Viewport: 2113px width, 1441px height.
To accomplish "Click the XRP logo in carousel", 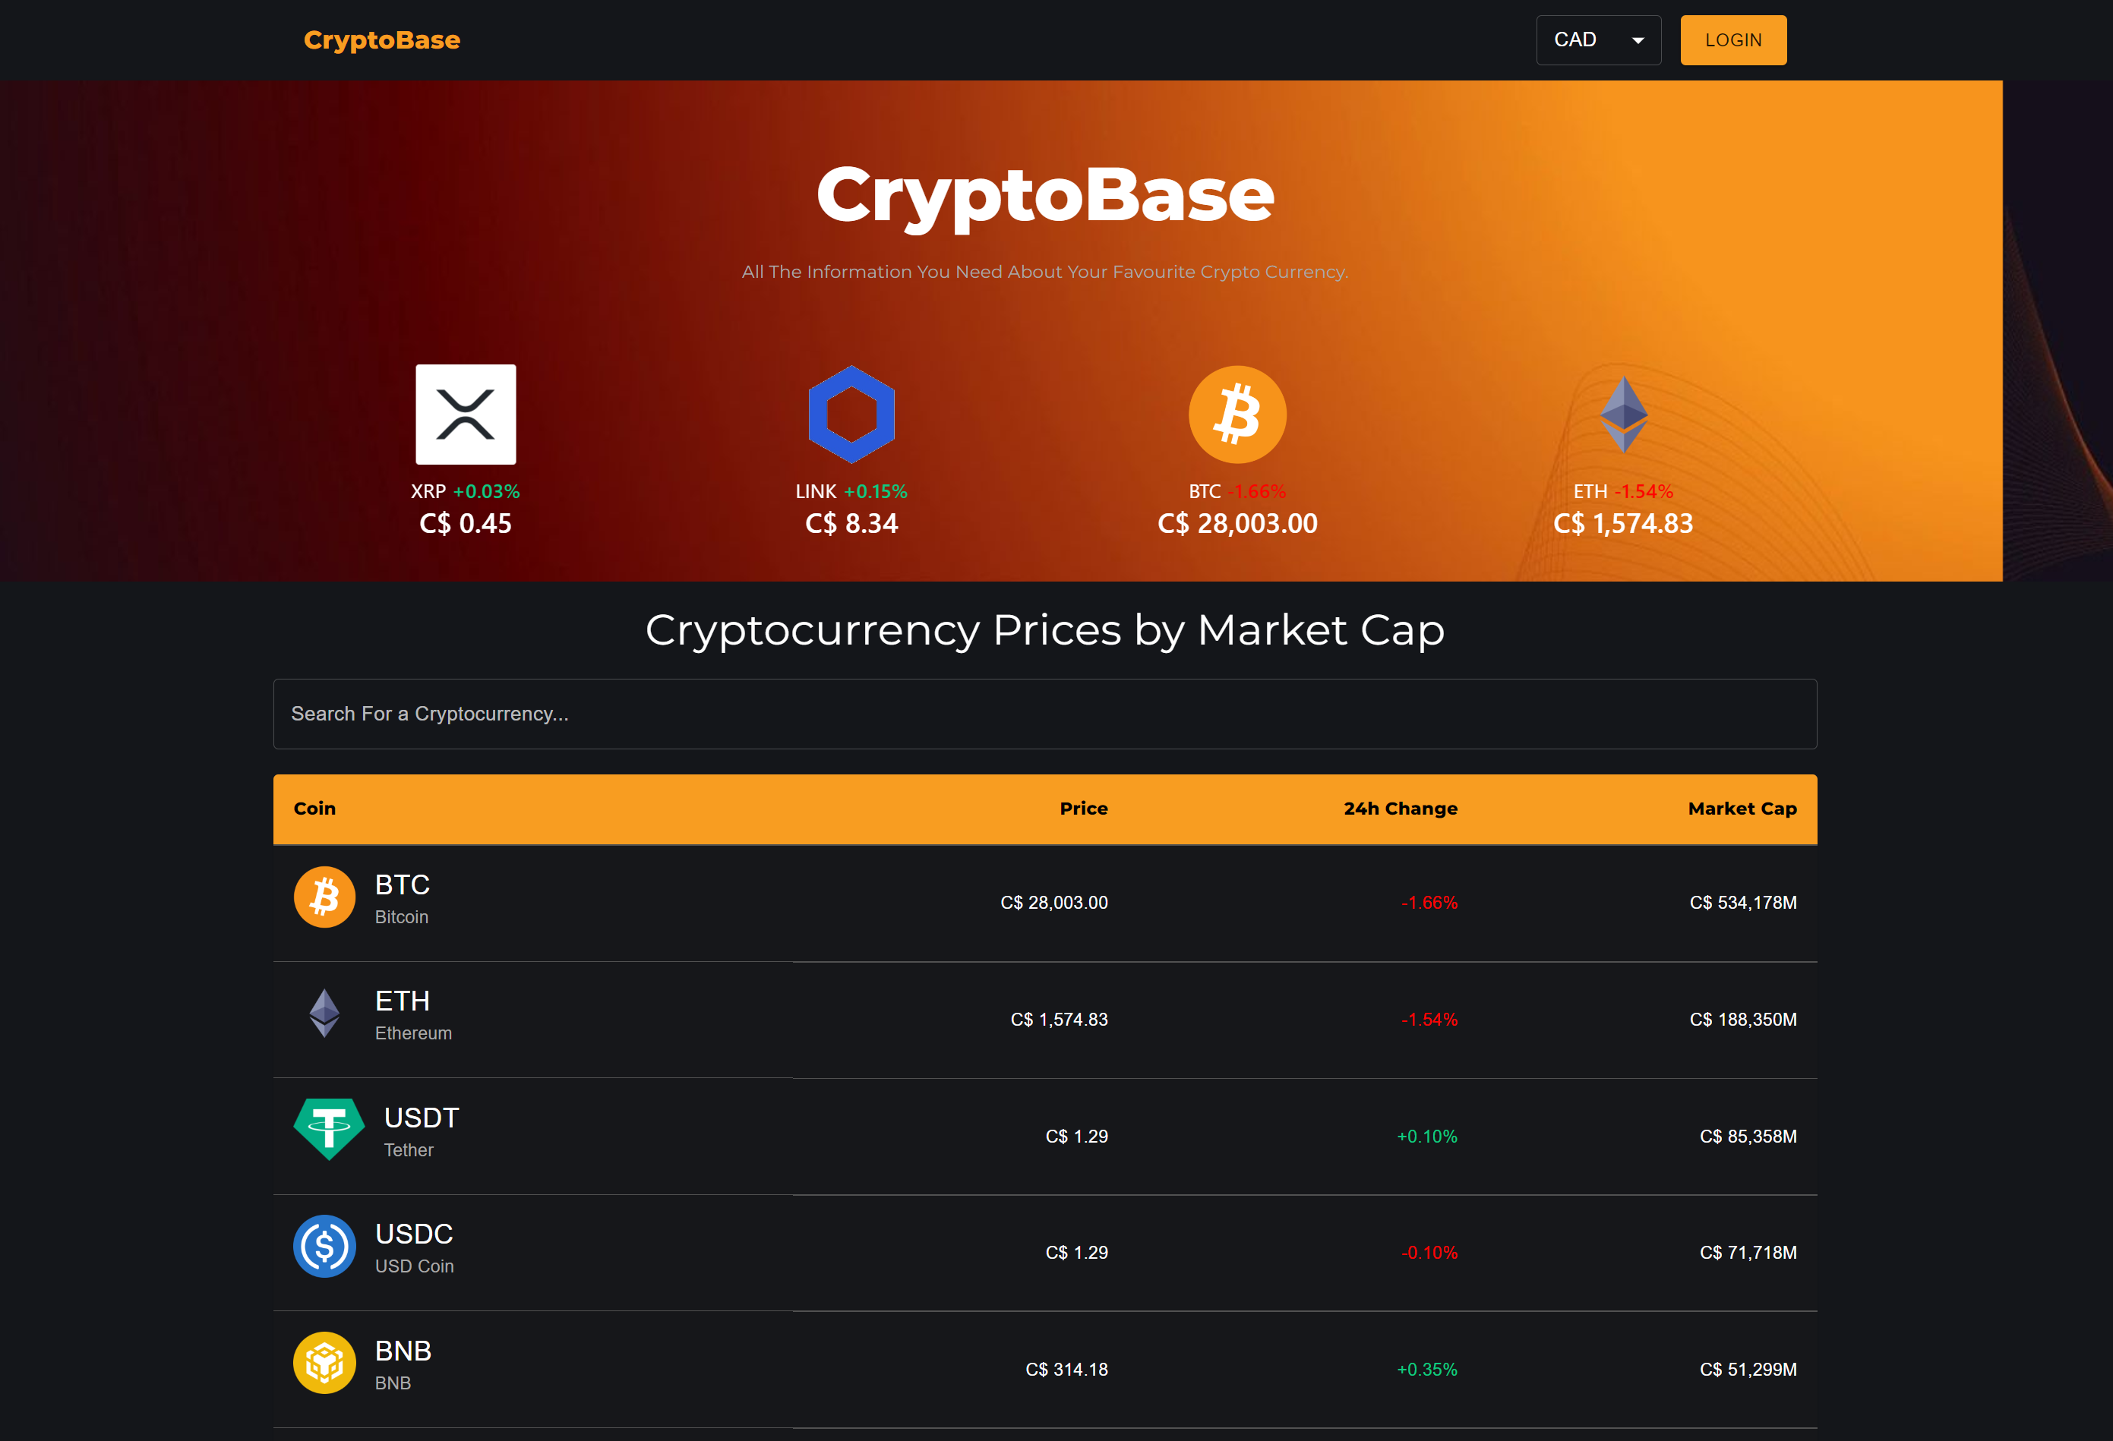I will pyautogui.click(x=466, y=415).
